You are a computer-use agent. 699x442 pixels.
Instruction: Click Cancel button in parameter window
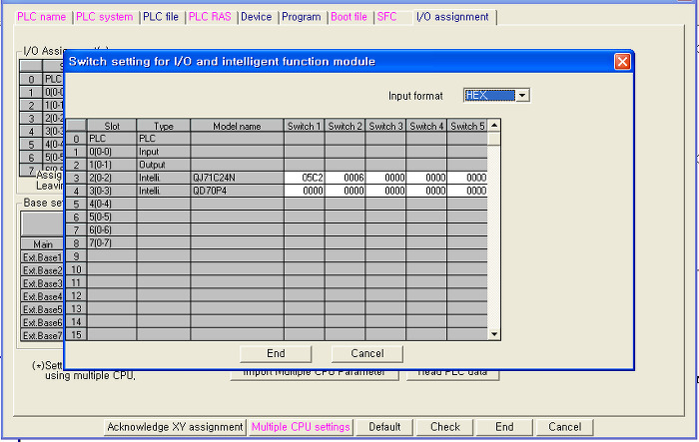coord(564,427)
